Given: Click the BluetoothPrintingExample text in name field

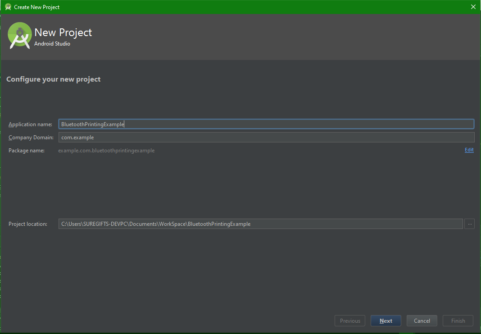Looking at the screenshot, I should point(92,124).
